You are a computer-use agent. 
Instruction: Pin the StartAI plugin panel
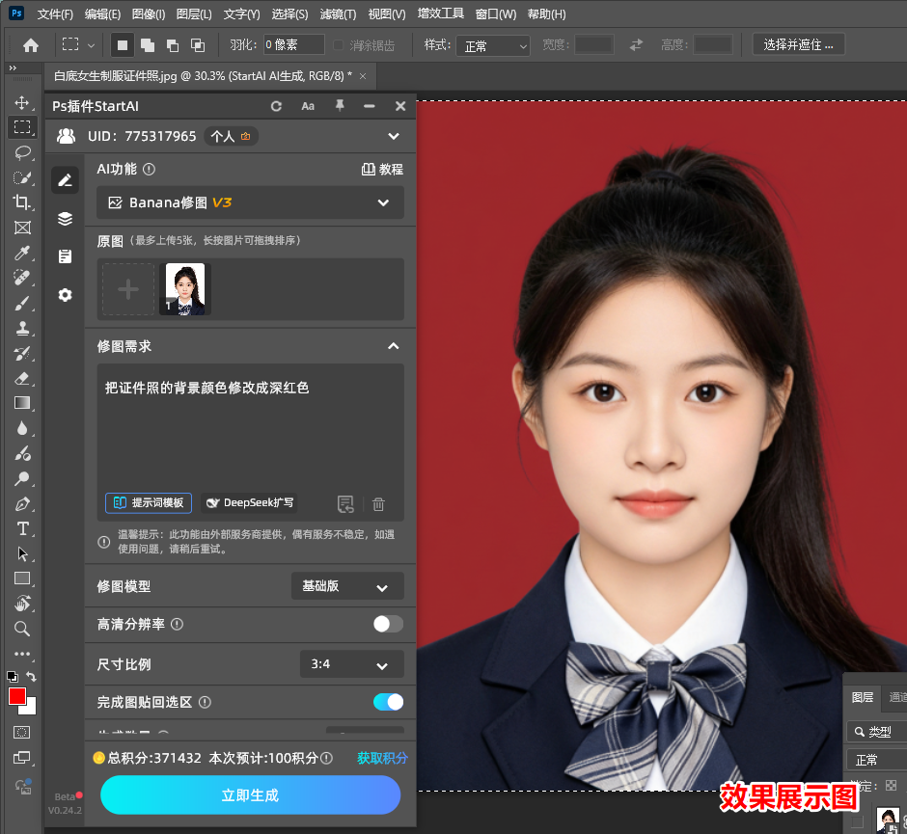[340, 106]
